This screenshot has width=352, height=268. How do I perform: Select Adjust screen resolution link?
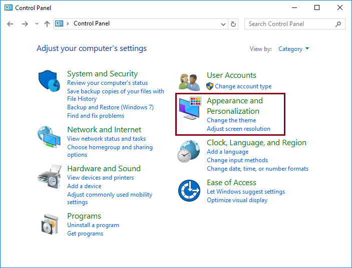click(x=238, y=129)
